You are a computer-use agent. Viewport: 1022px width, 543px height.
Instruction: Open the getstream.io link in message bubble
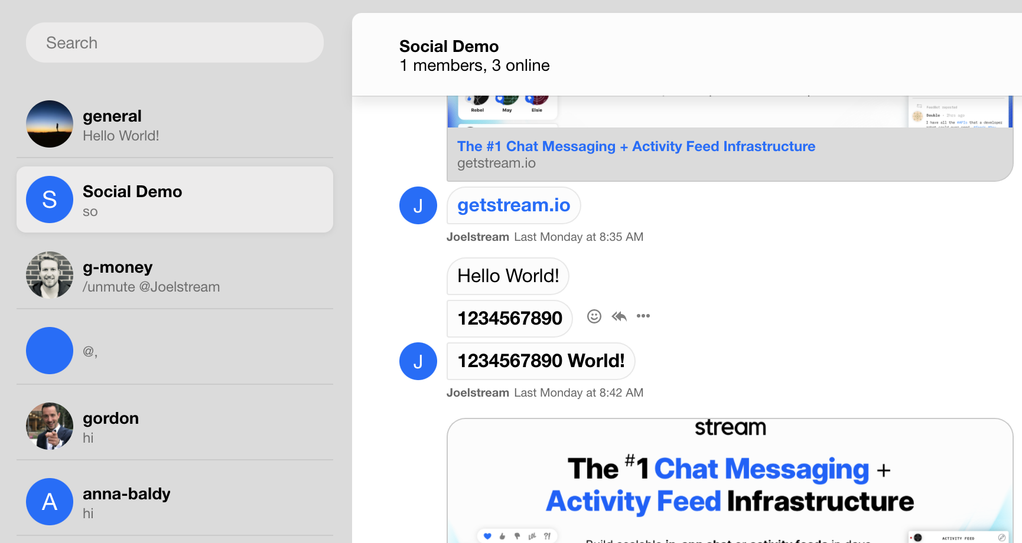point(513,205)
